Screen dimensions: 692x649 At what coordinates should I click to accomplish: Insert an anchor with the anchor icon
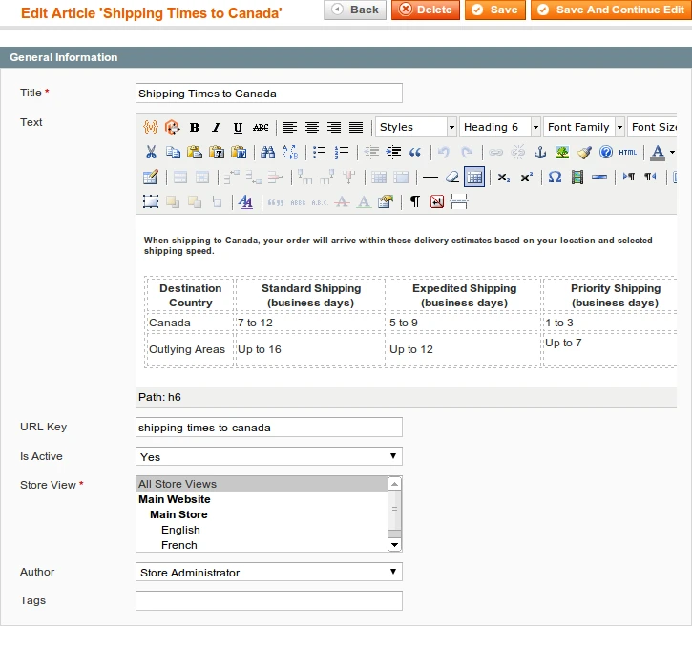(x=540, y=153)
